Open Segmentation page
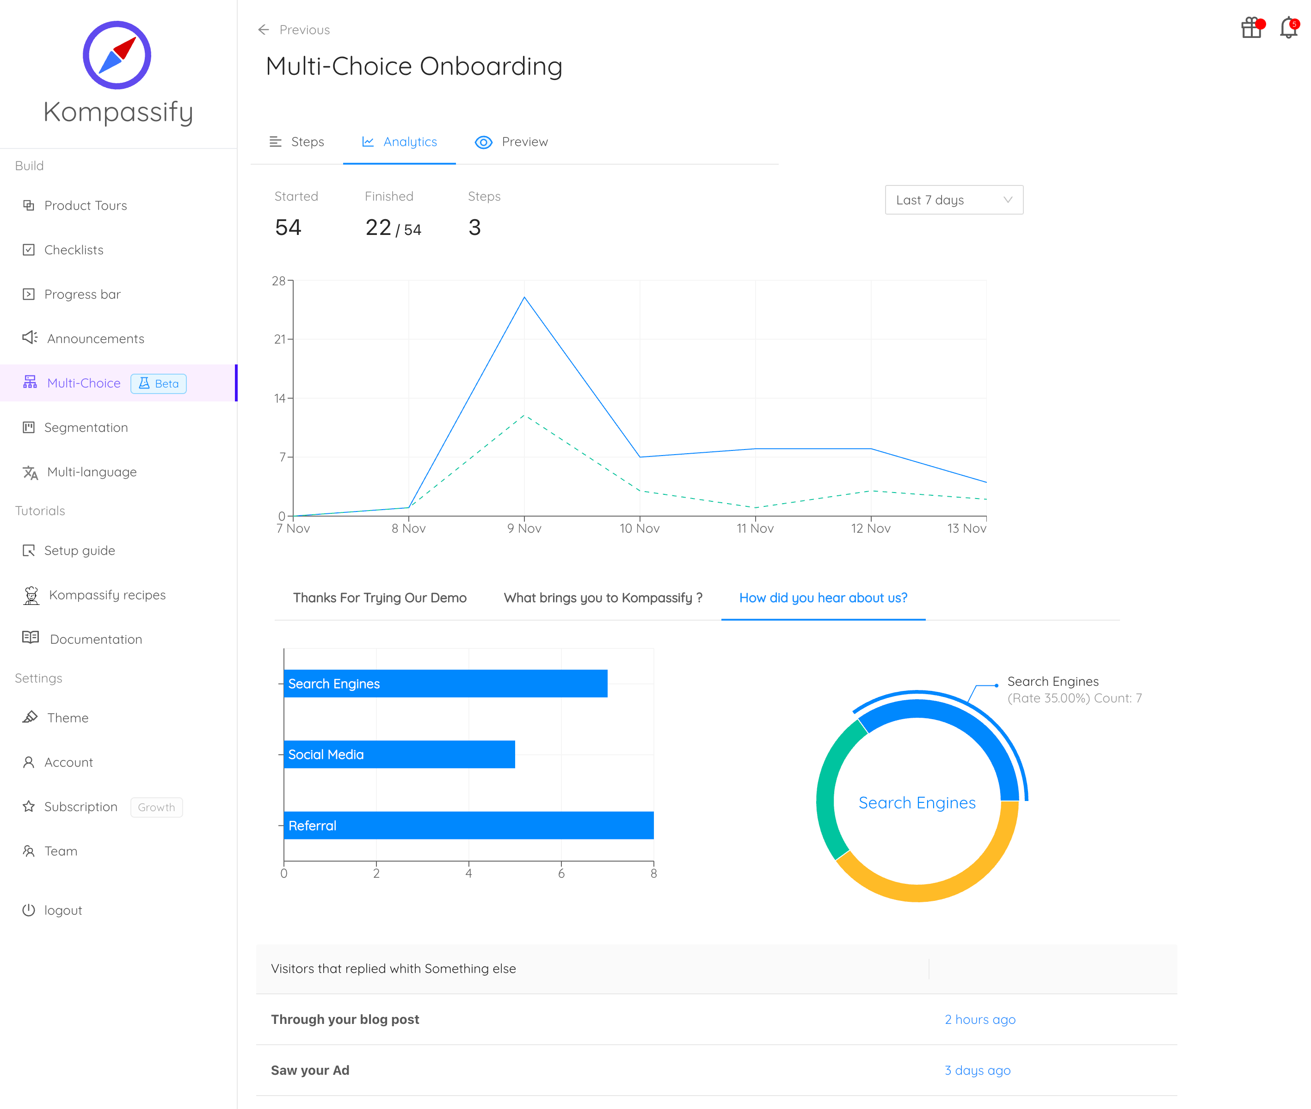The width and height of the screenshot is (1311, 1109). tap(86, 427)
